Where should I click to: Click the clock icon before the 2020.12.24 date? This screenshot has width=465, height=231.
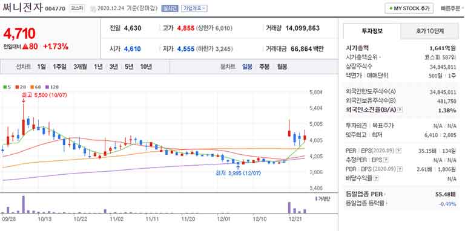[x=93, y=8]
